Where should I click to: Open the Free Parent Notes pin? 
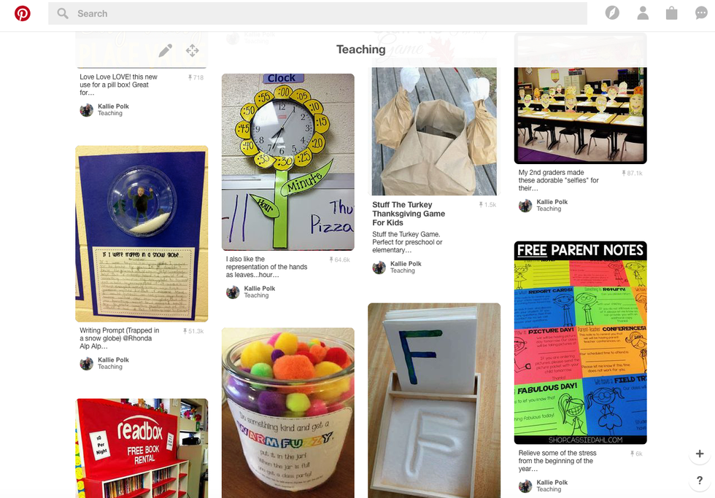(x=580, y=343)
